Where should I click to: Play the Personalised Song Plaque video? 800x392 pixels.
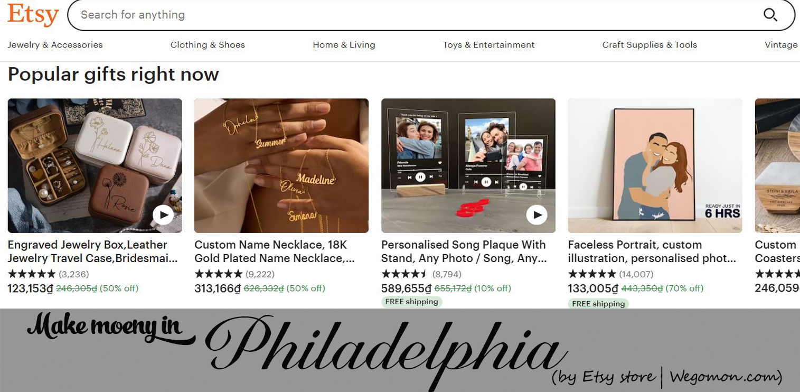pyautogui.click(x=537, y=215)
